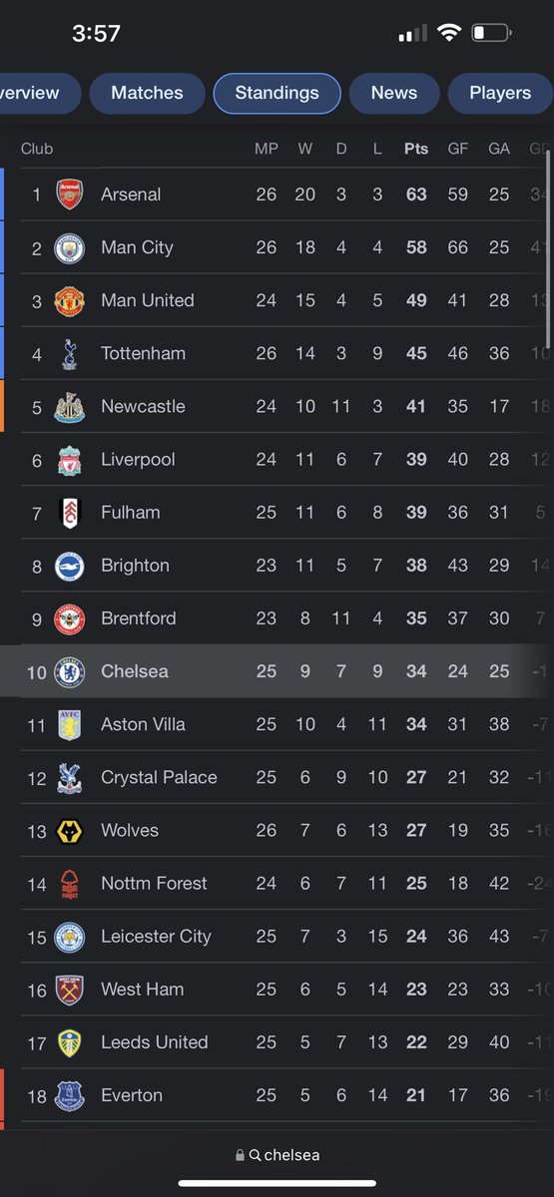Screen dimensions: 554x1197
Task: Open Aston Villa team name
Action: [x=143, y=724]
